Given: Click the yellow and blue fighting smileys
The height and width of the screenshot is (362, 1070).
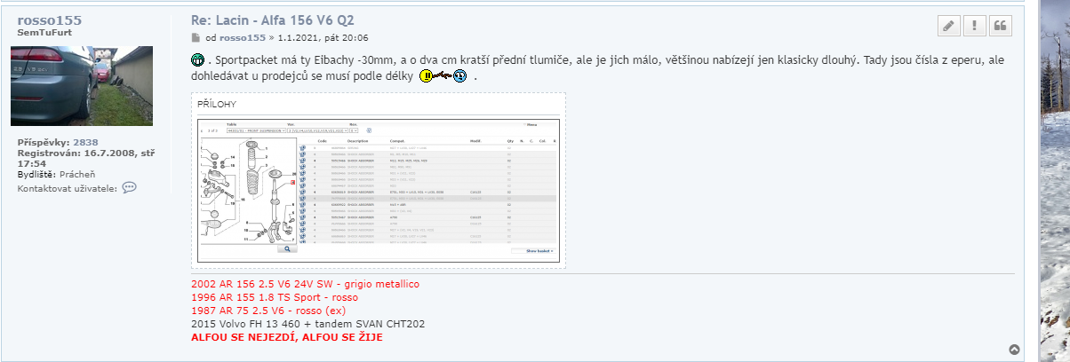Looking at the screenshot, I should coord(443,76).
